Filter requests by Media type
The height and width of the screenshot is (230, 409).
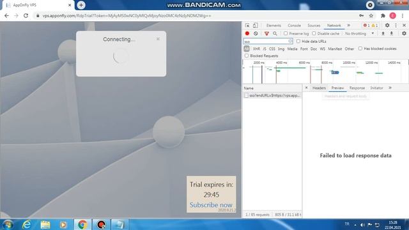pos(292,49)
